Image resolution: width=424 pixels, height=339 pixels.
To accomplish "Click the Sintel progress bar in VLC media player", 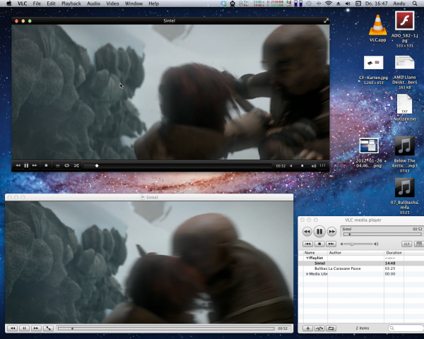I will [382, 234].
